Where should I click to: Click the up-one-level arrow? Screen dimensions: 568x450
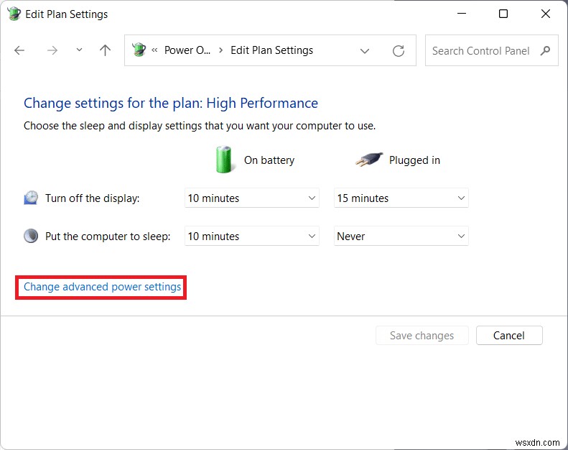[x=106, y=50]
